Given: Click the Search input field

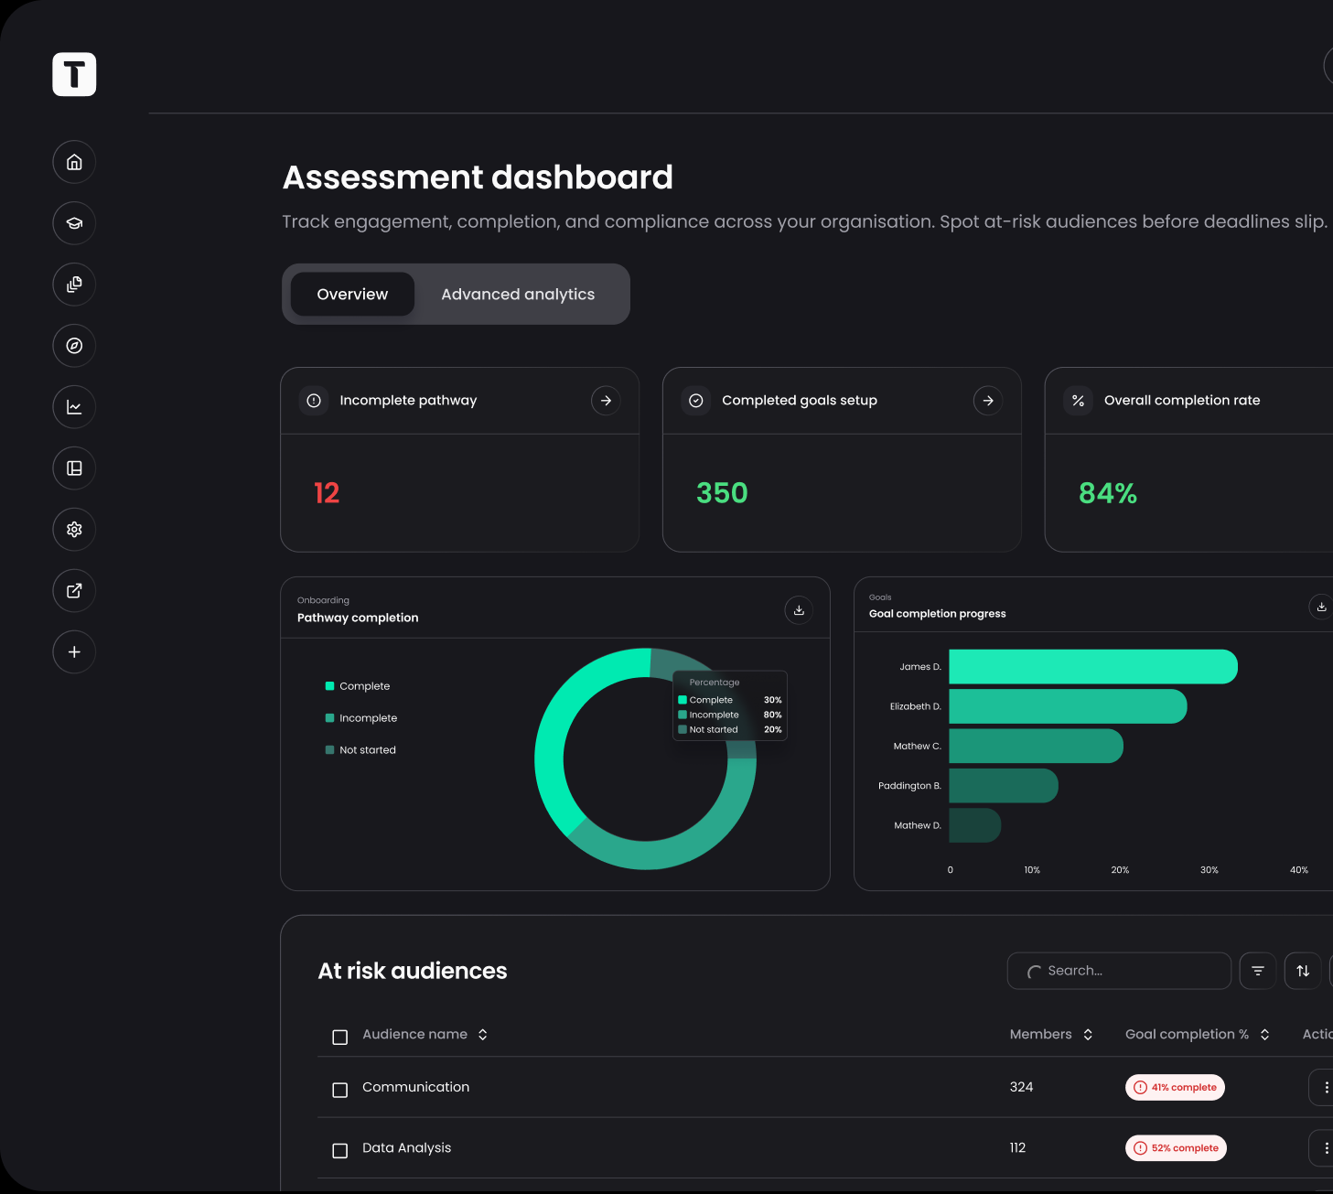Looking at the screenshot, I should click(x=1119, y=971).
